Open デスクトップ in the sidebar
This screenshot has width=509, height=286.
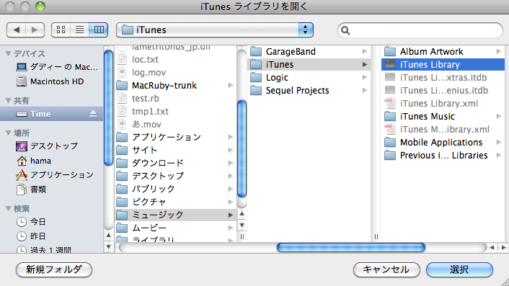coord(52,146)
